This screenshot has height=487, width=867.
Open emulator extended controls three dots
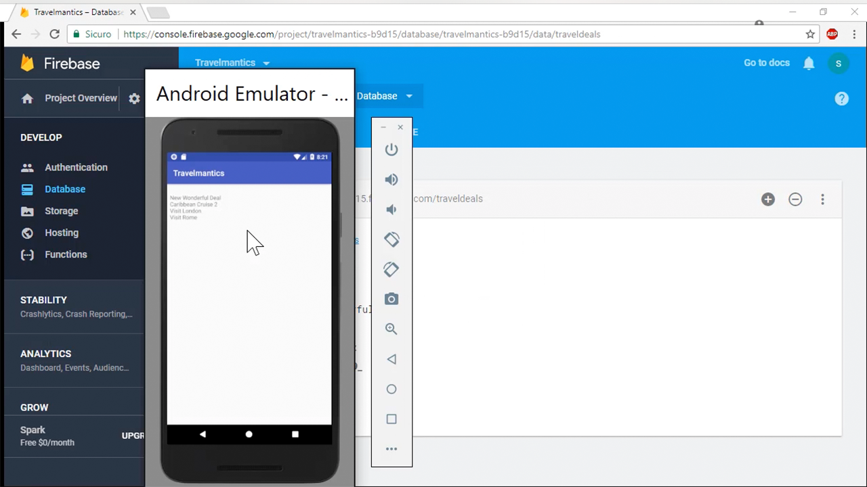[392, 448]
